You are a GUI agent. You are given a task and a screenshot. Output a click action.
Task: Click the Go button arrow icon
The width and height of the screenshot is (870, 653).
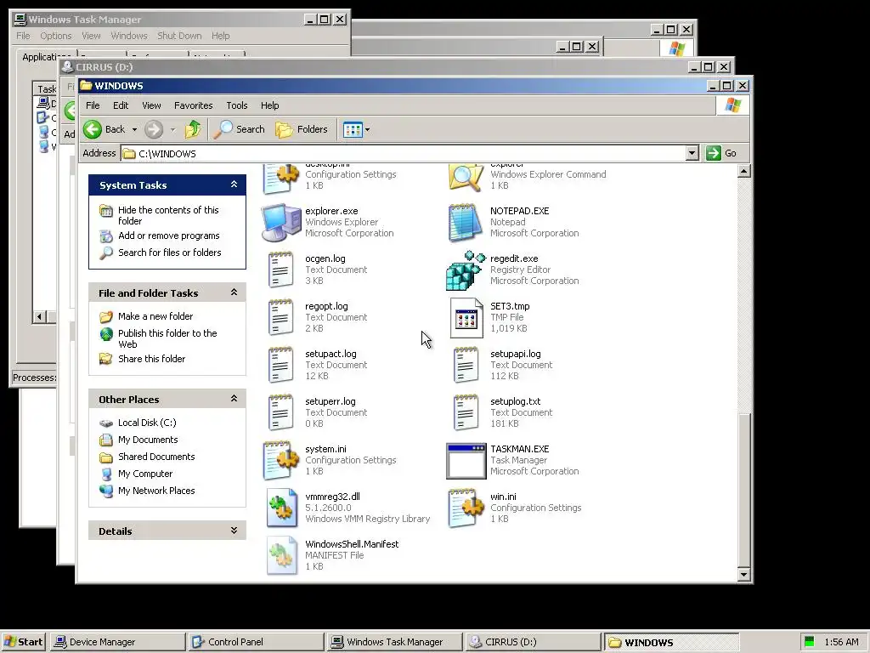click(714, 153)
